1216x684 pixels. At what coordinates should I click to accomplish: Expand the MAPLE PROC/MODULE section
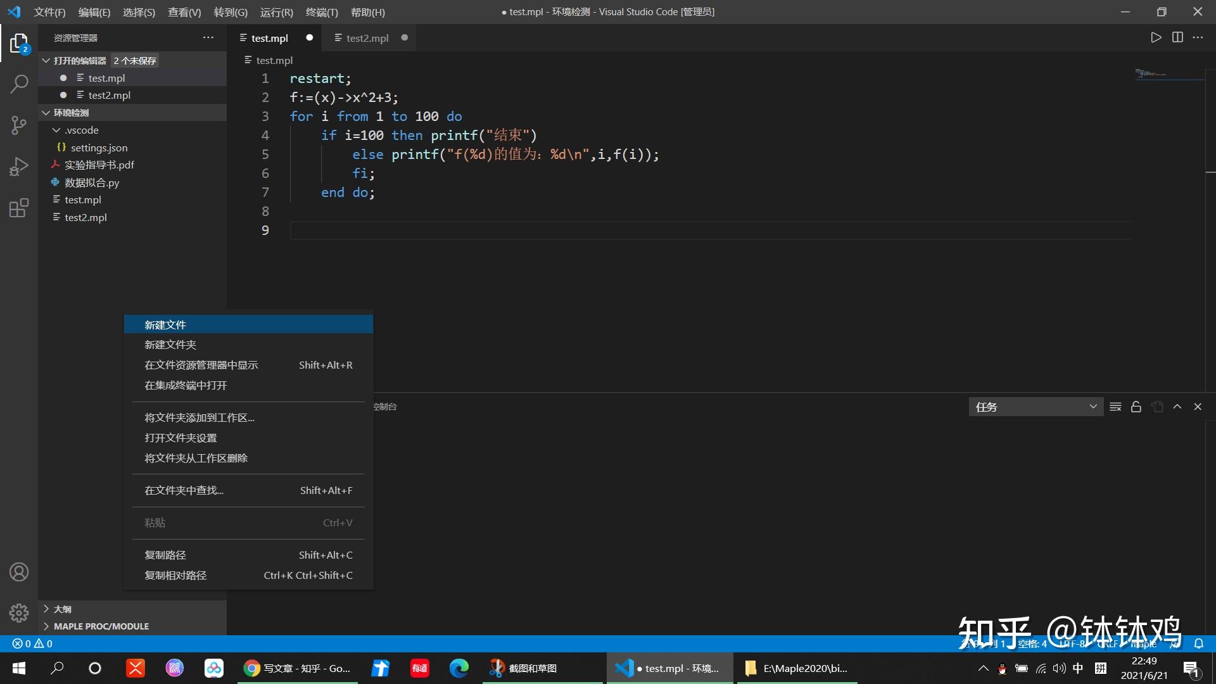101,626
